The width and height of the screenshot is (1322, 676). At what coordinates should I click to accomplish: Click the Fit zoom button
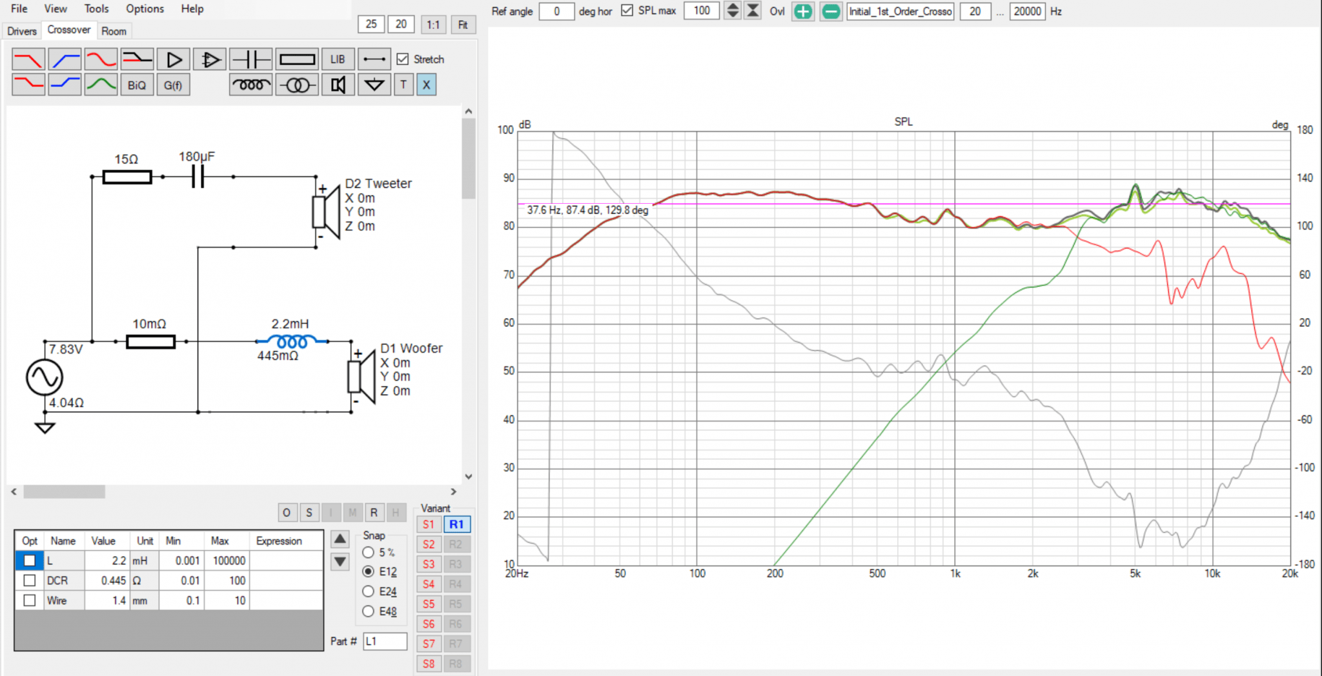click(463, 25)
